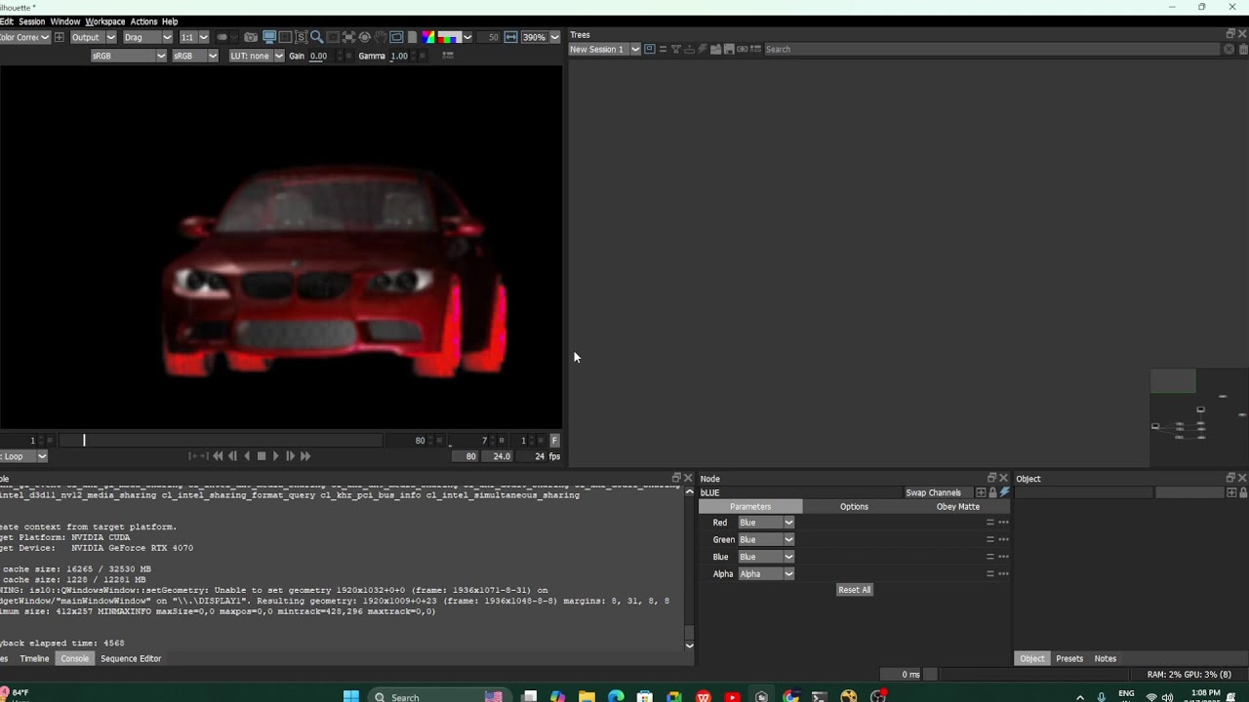1249x702 pixels.
Task: Click the plus icon next to Color Correct dropdown
Action: point(59,37)
